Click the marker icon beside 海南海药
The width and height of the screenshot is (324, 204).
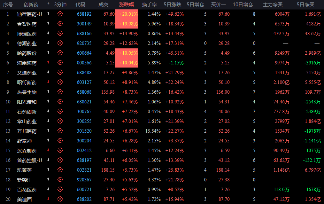coord(48,62)
